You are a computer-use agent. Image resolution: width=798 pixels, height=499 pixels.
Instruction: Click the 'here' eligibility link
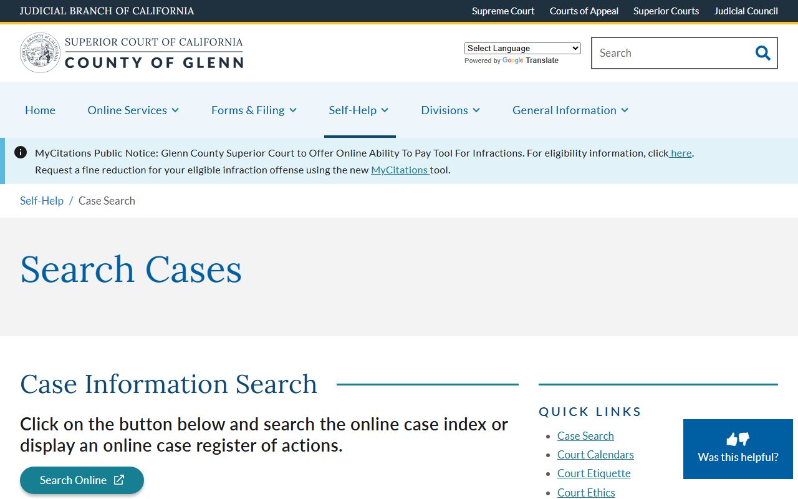tap(680, 153)
